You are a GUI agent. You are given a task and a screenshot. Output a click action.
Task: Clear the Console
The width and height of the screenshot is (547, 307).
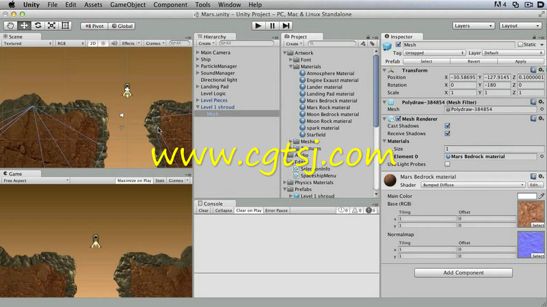[x=203, y=211]
